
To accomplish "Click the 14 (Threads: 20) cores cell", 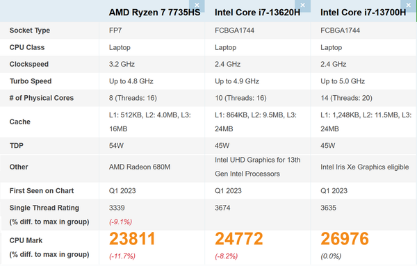I will pos(346,98).
